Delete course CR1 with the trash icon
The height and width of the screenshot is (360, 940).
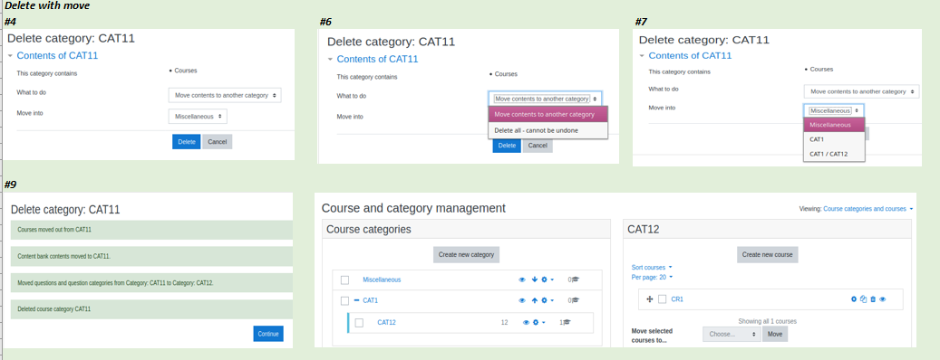click(873, 299)
